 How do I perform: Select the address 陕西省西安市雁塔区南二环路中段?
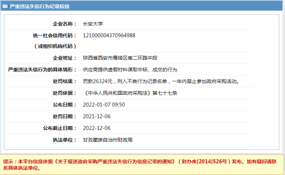pyautogui.click(x=120, y=58)
